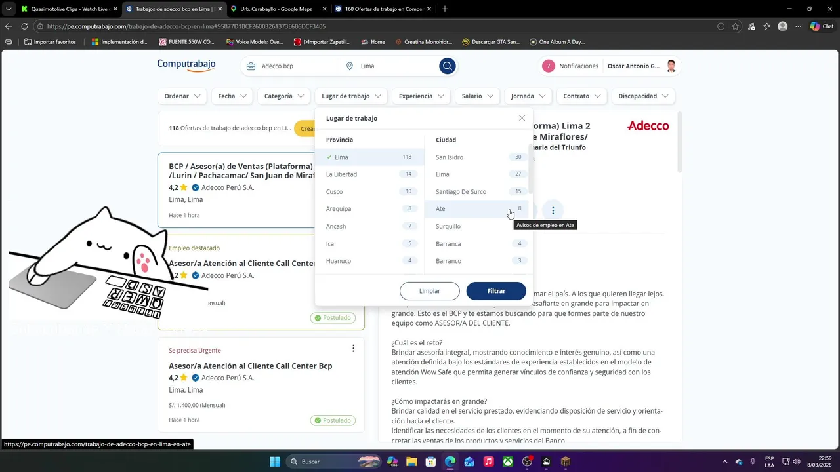840x472 pixels.
Task: Open the Salario filter dropdown
Action: point(477,96)
